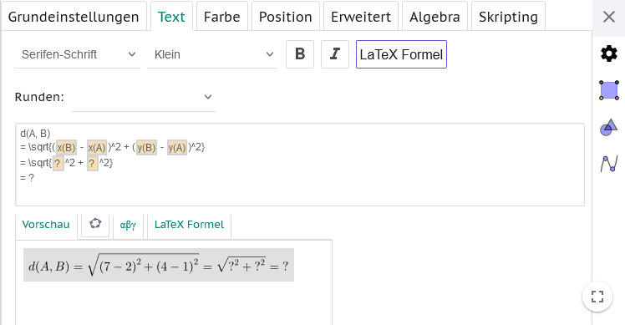Select the blue square graphics view icon
625x325 pixels.
[x=608, y=90]
